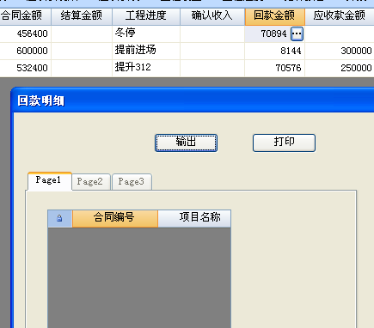Click the 输出 export button

coord(186,143)
